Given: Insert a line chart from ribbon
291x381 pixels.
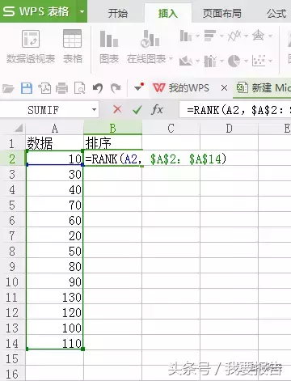Looking at the screenshot, I should [234, 36].
